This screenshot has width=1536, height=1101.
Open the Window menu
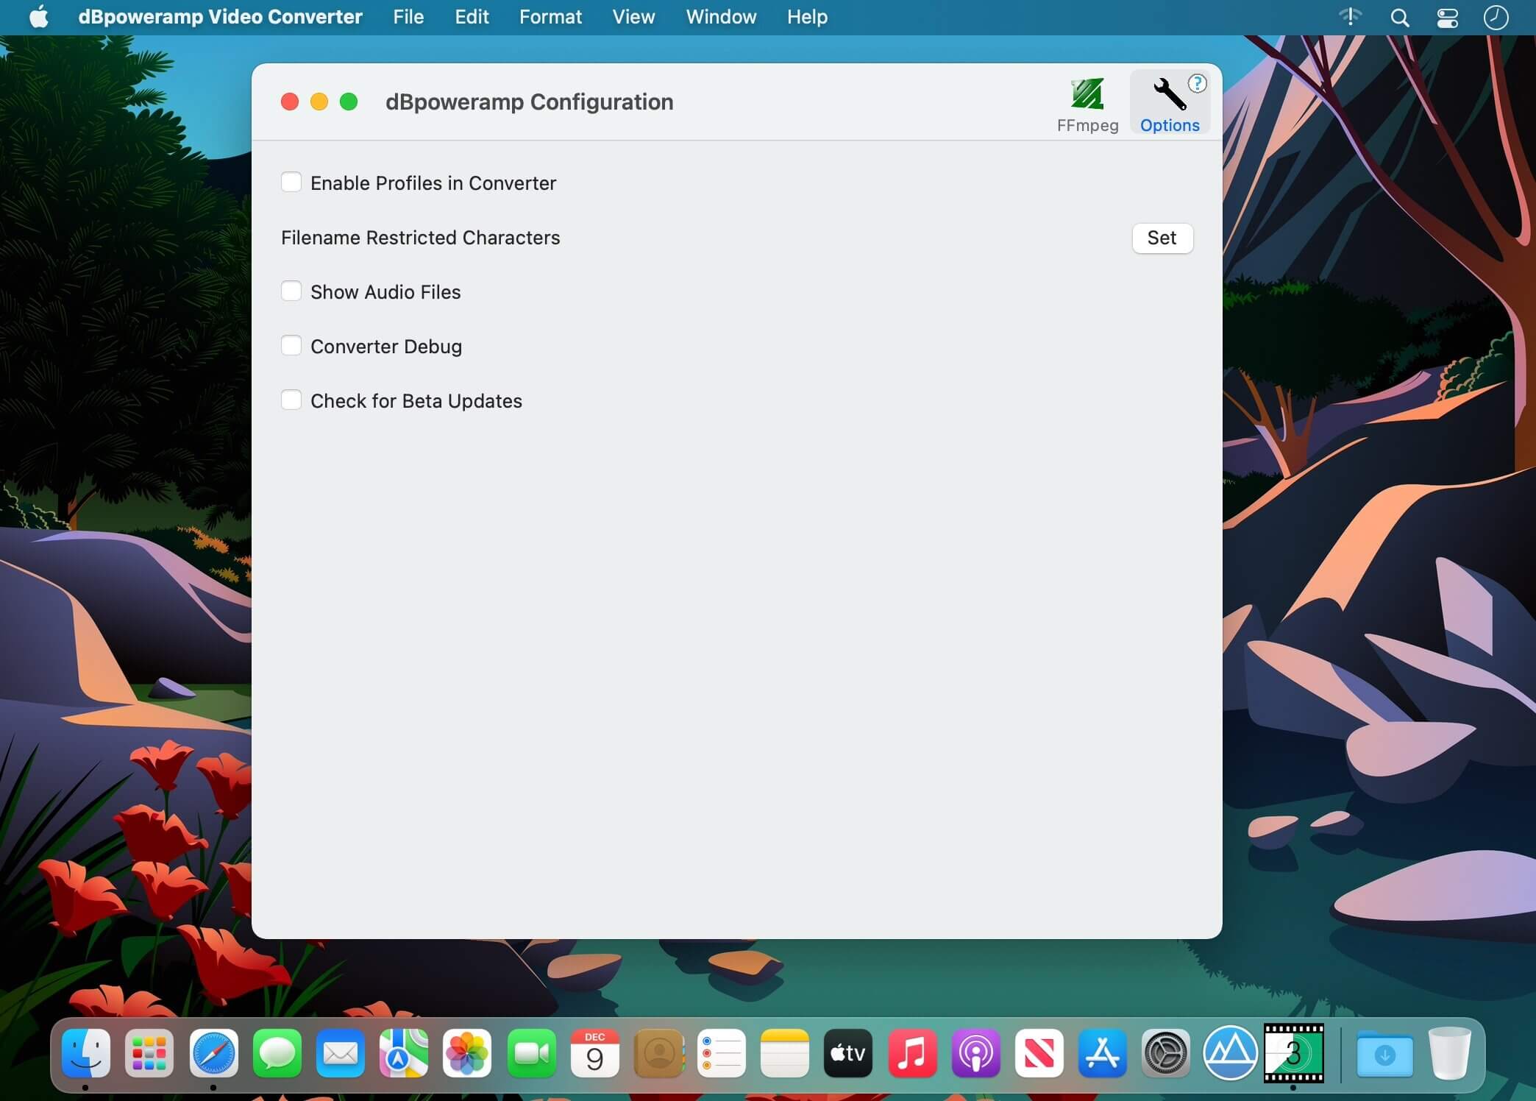pyautogui.click(x=720, y=17)
